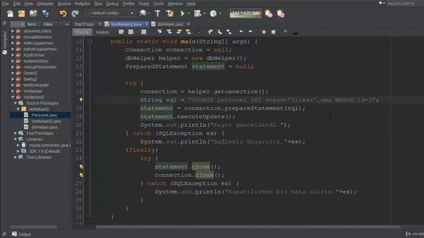Click the editor horizontal scrollbar
The width and height of the screenshot is (424, 238).
point(247,227)
